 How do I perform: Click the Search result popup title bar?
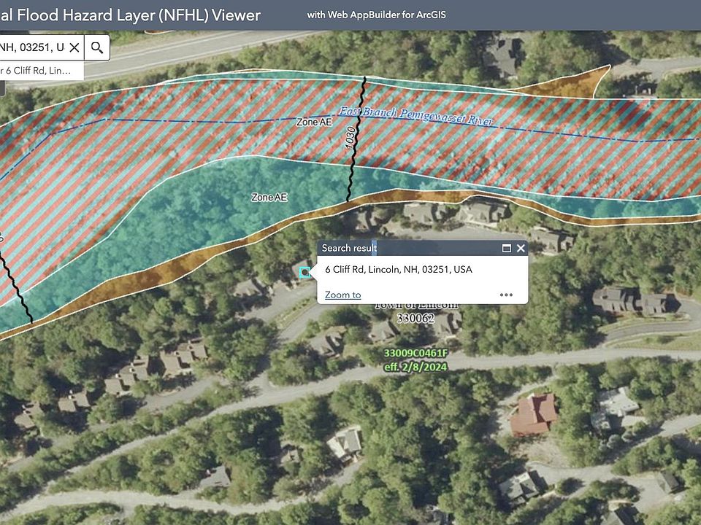tap(409, 249)
